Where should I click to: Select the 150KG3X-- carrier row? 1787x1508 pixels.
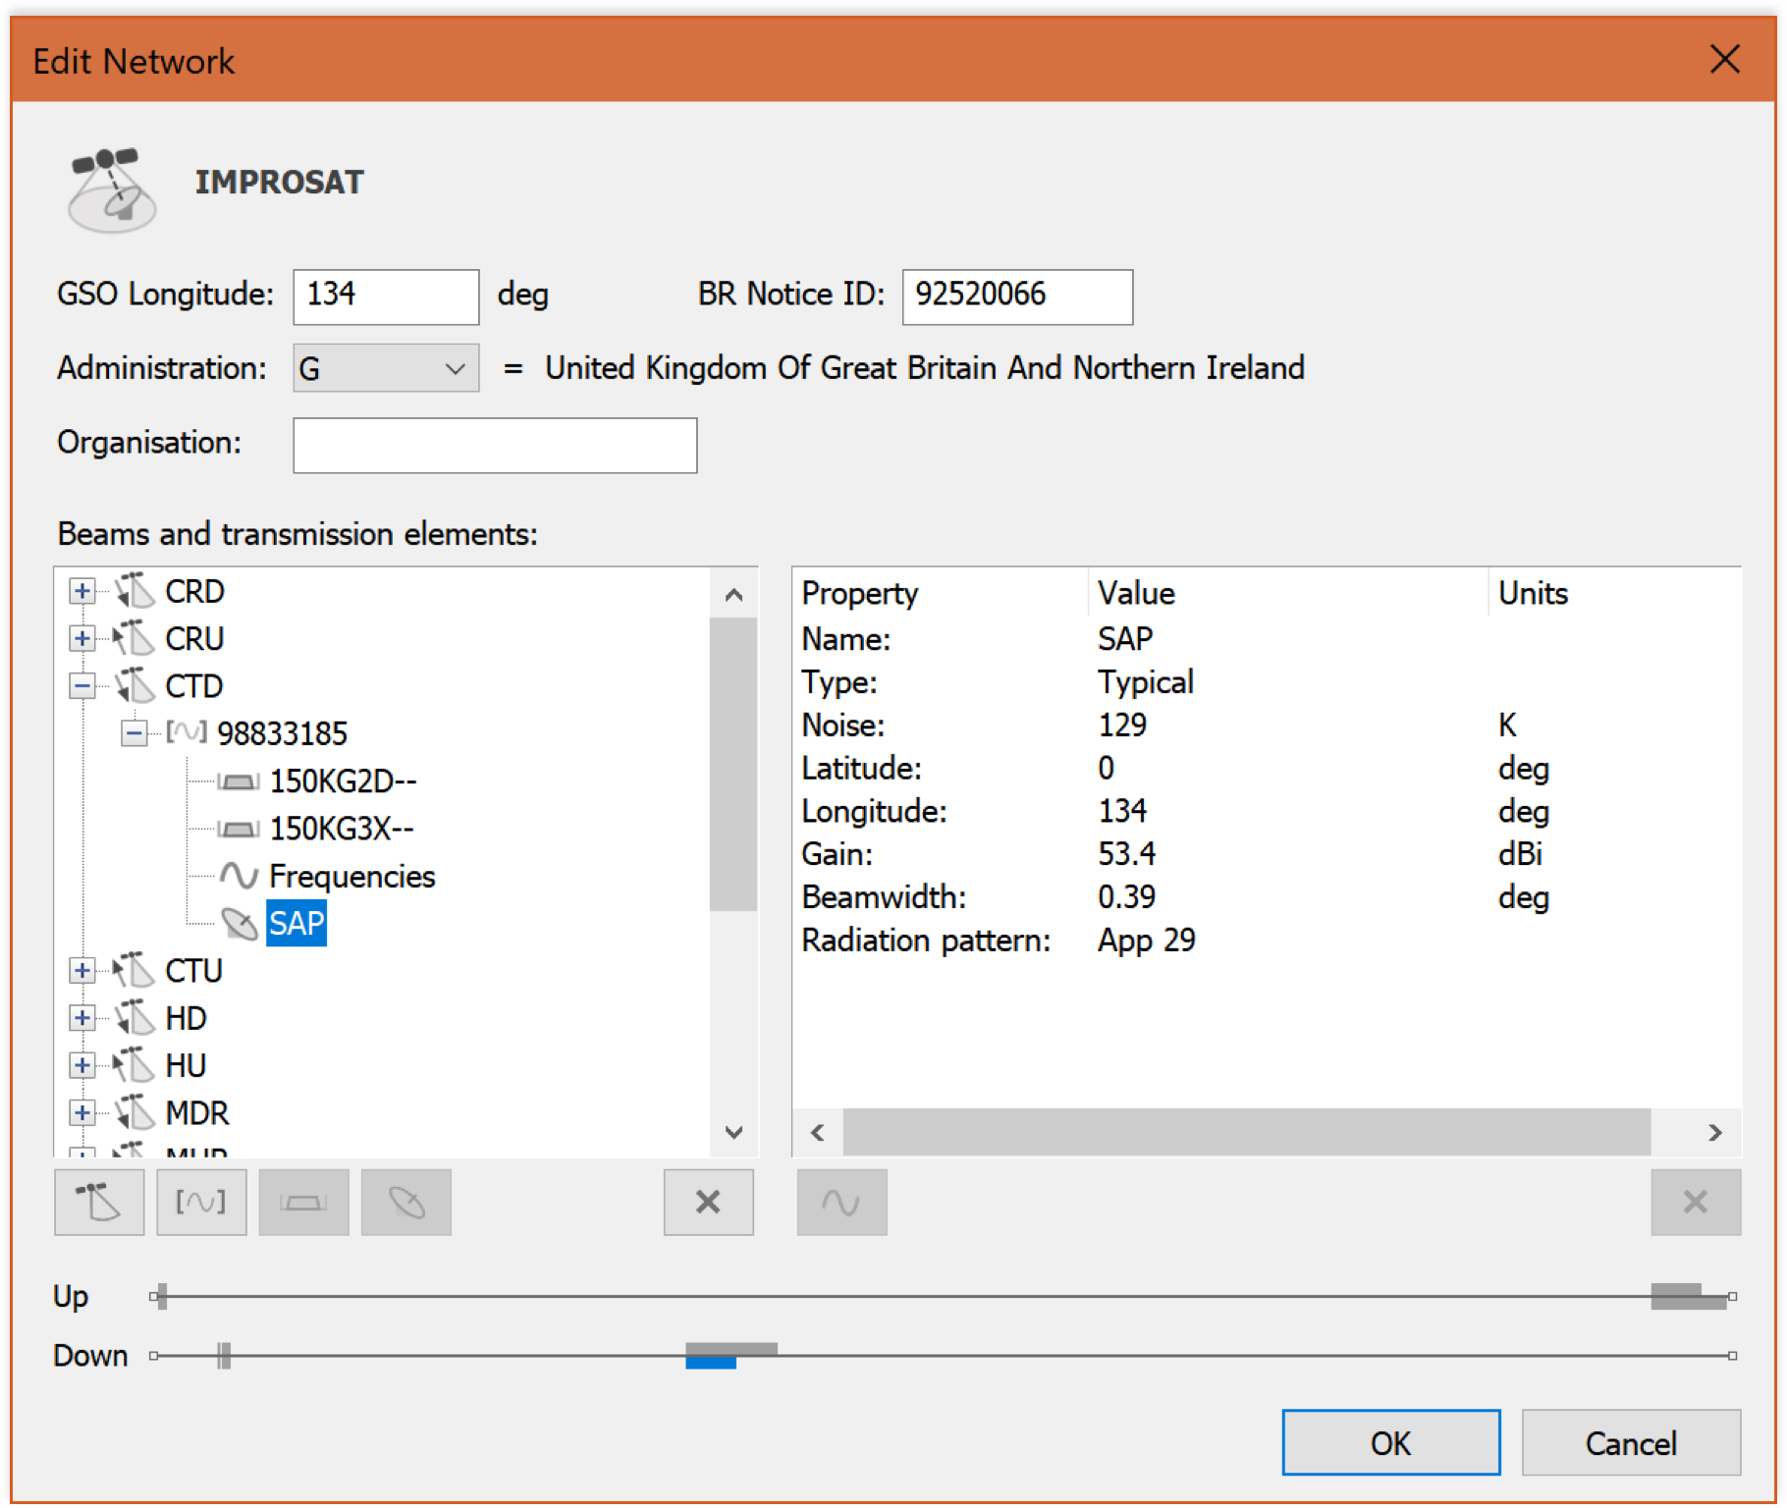(342, 829)
